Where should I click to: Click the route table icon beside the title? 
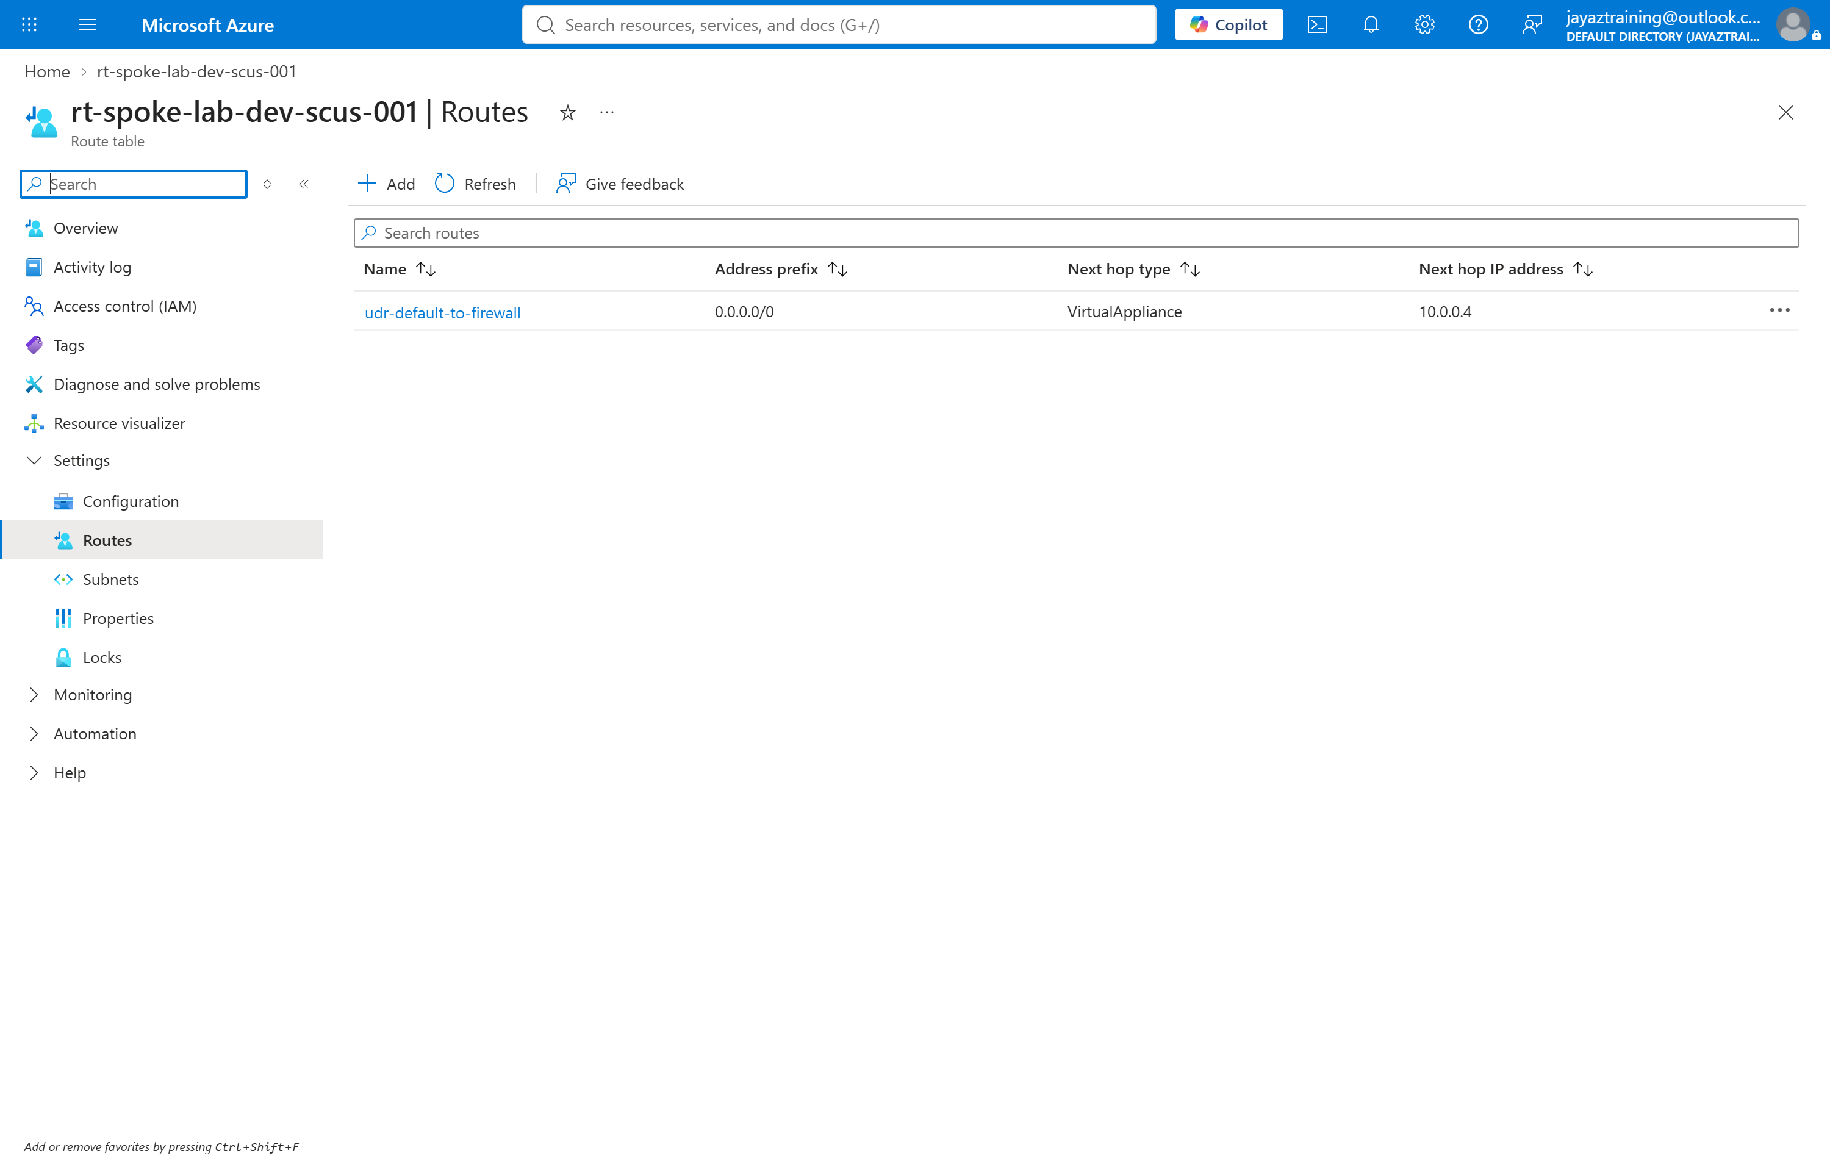(41, 121)
